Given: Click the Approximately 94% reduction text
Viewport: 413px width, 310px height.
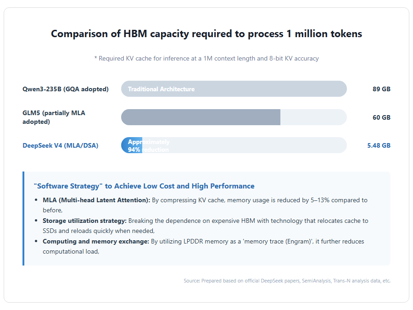Looking at the screenshot, I should pyautogui.click(x=149, y=145).
